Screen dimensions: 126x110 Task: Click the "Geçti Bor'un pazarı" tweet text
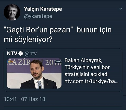(38, 30)
